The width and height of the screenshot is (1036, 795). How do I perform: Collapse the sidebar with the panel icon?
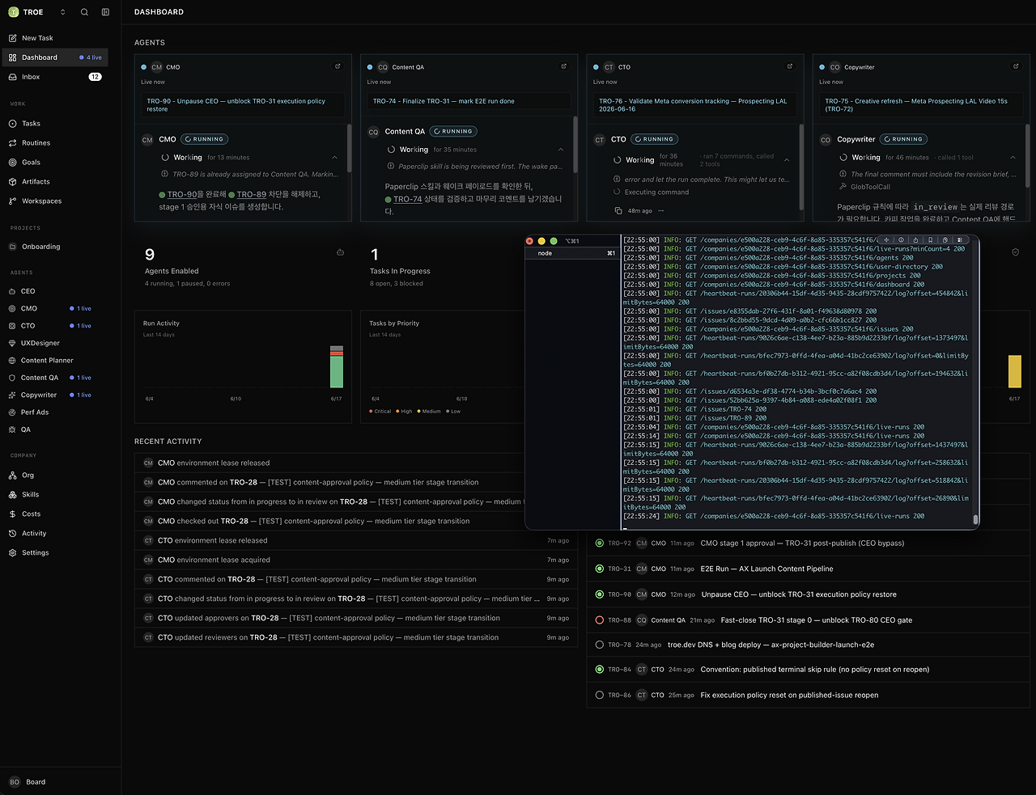point(105,12)
